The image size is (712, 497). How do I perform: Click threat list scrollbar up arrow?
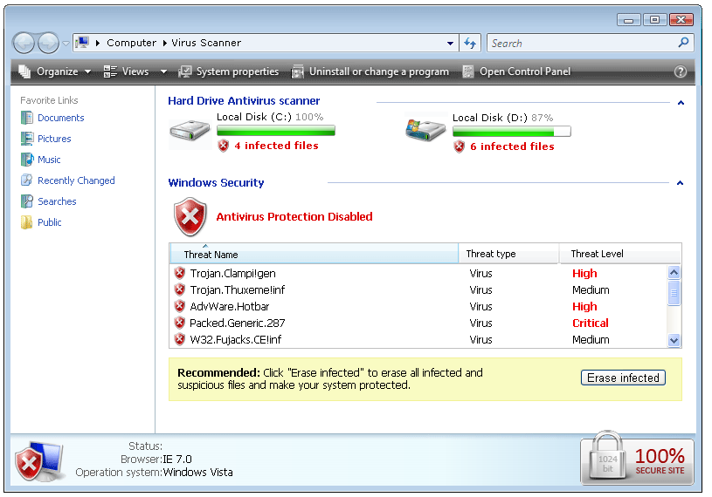674,272
